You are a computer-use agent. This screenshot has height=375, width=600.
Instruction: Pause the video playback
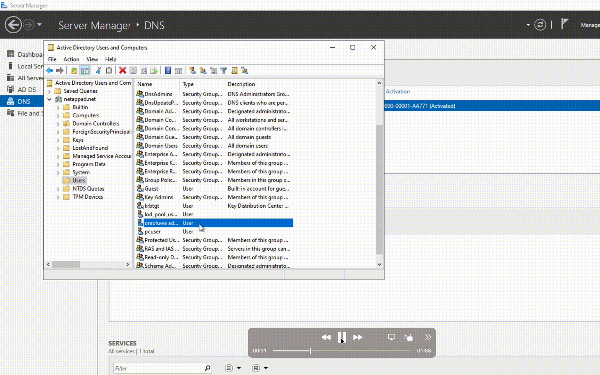(342, 337)
